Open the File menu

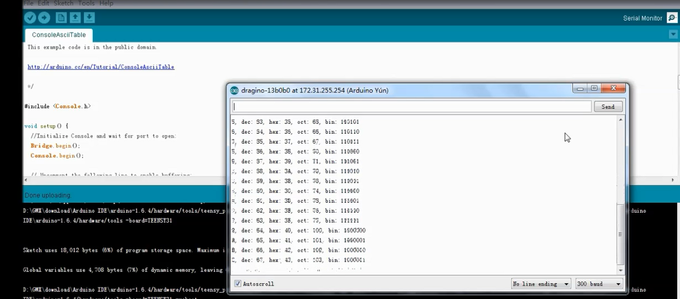coord(28,3)
